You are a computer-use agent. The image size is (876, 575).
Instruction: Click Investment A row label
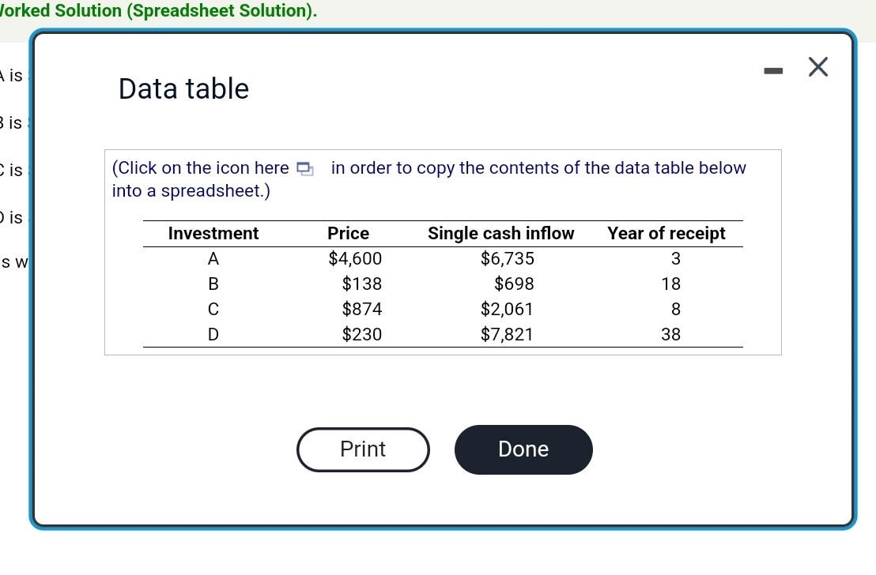point(213,258)
